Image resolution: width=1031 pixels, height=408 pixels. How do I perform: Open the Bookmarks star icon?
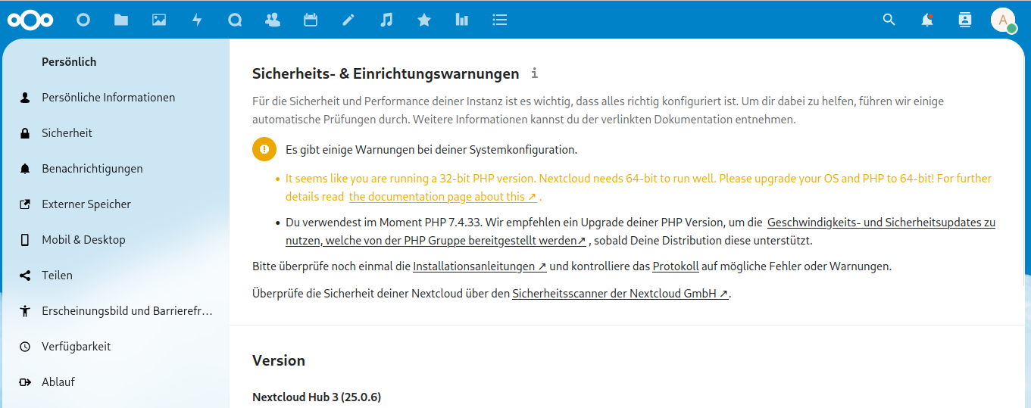pos(424,20)
